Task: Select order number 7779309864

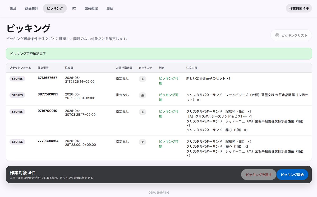Action: pyautogui.click(x=48, y=141)
